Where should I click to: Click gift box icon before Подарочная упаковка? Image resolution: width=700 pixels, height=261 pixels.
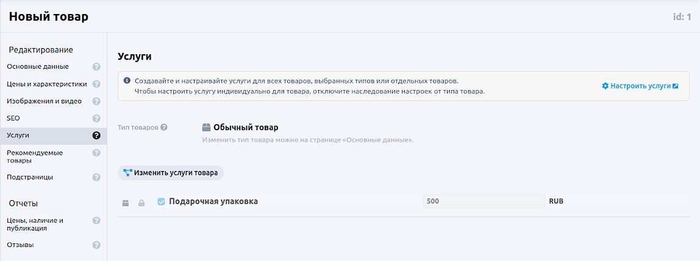tap(126, 203)
